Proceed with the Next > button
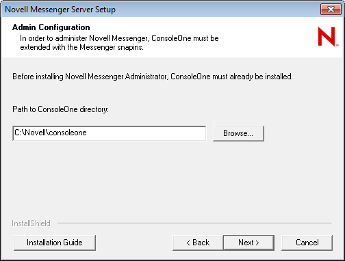 point(248,243)
